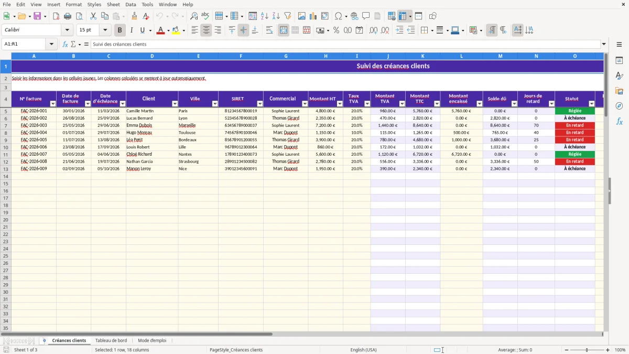Toggle bold formatting
Viewport: 629px width, 354px height.
point(120,30)
